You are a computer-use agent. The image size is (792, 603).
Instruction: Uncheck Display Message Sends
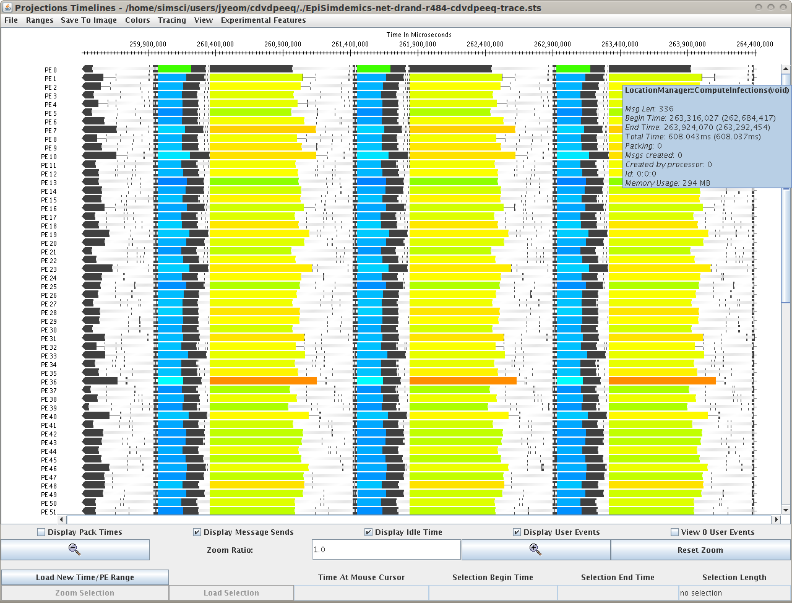(x=197, y=532)
